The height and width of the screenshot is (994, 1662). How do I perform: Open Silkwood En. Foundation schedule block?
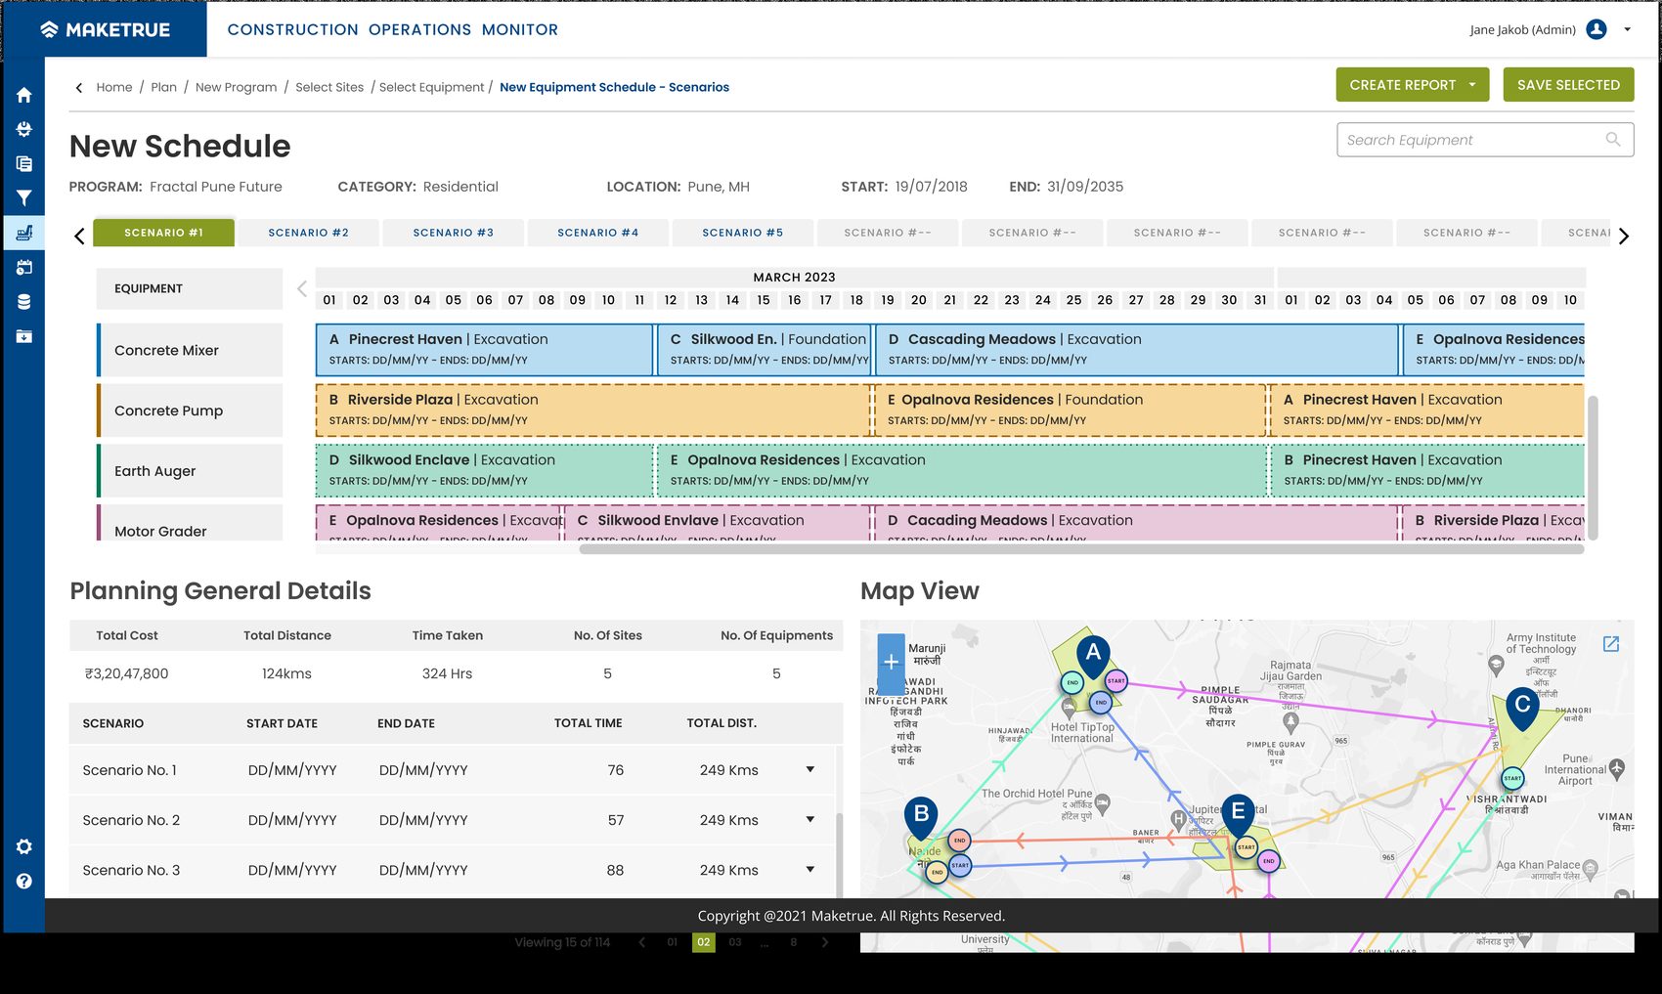pos(764,350)
